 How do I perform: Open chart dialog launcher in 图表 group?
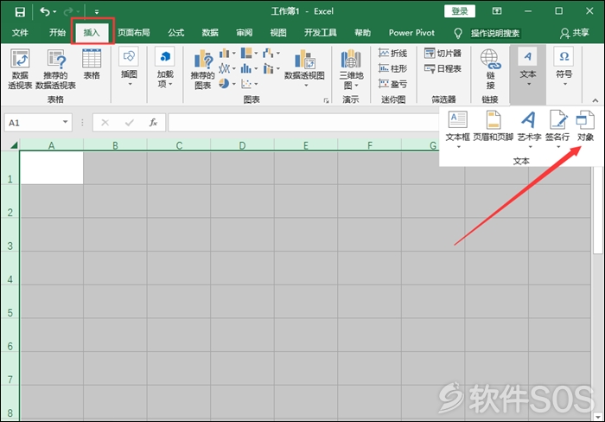[327, 100]
